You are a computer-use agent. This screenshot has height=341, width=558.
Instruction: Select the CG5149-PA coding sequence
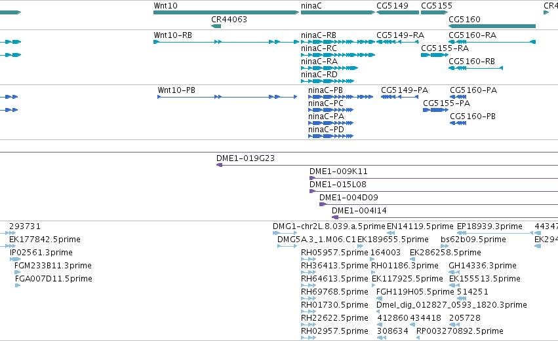point(399,97)
